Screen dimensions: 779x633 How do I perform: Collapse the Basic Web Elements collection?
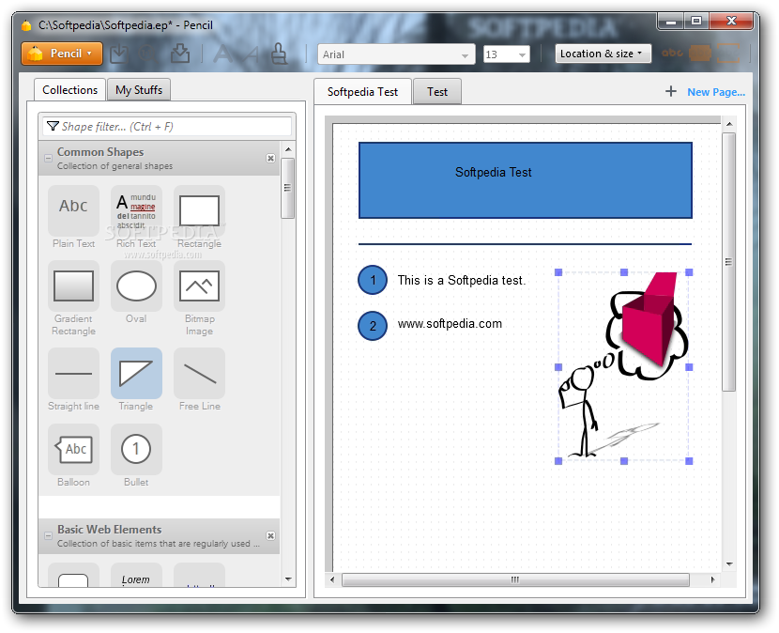48,535
